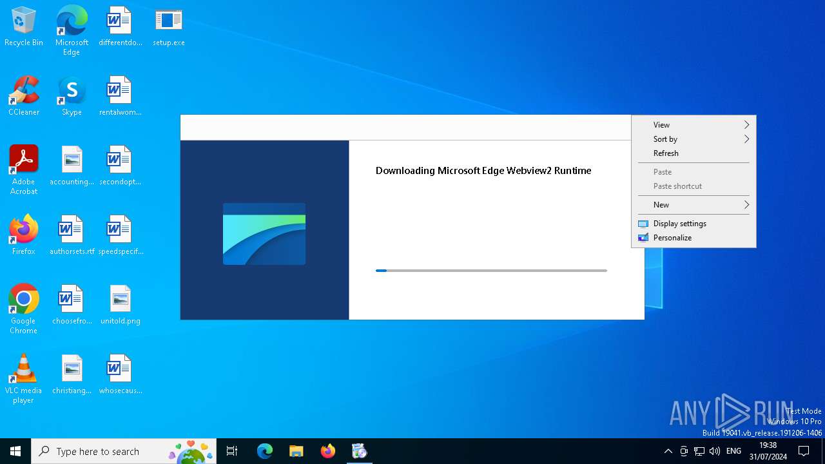Show hidden system tray icons
The image size is (825, 464).
click(x=668, y=451)
